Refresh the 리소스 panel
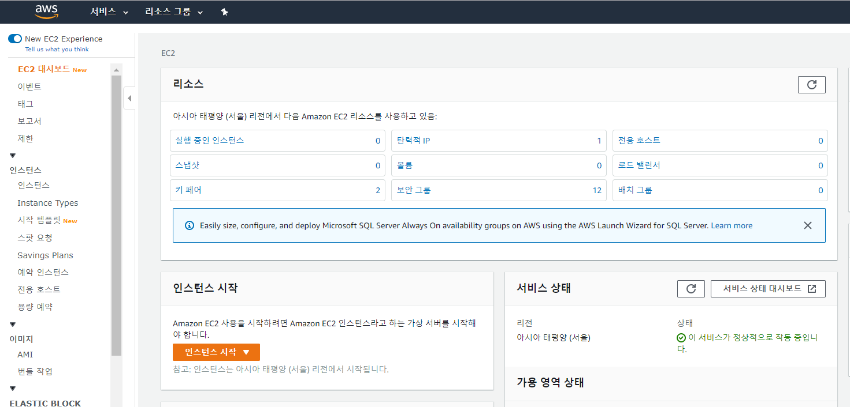850x407 pixels. [811, 85]
